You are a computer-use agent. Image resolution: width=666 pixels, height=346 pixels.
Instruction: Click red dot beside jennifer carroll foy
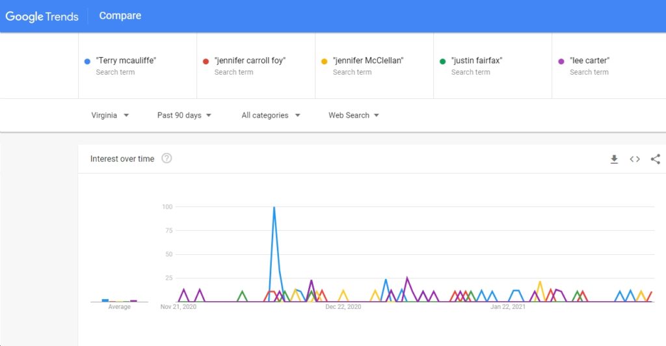(x=206, y=61)
